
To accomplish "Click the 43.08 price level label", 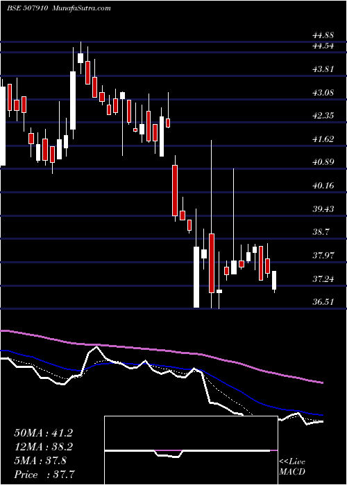I will [x=323, y=92].
